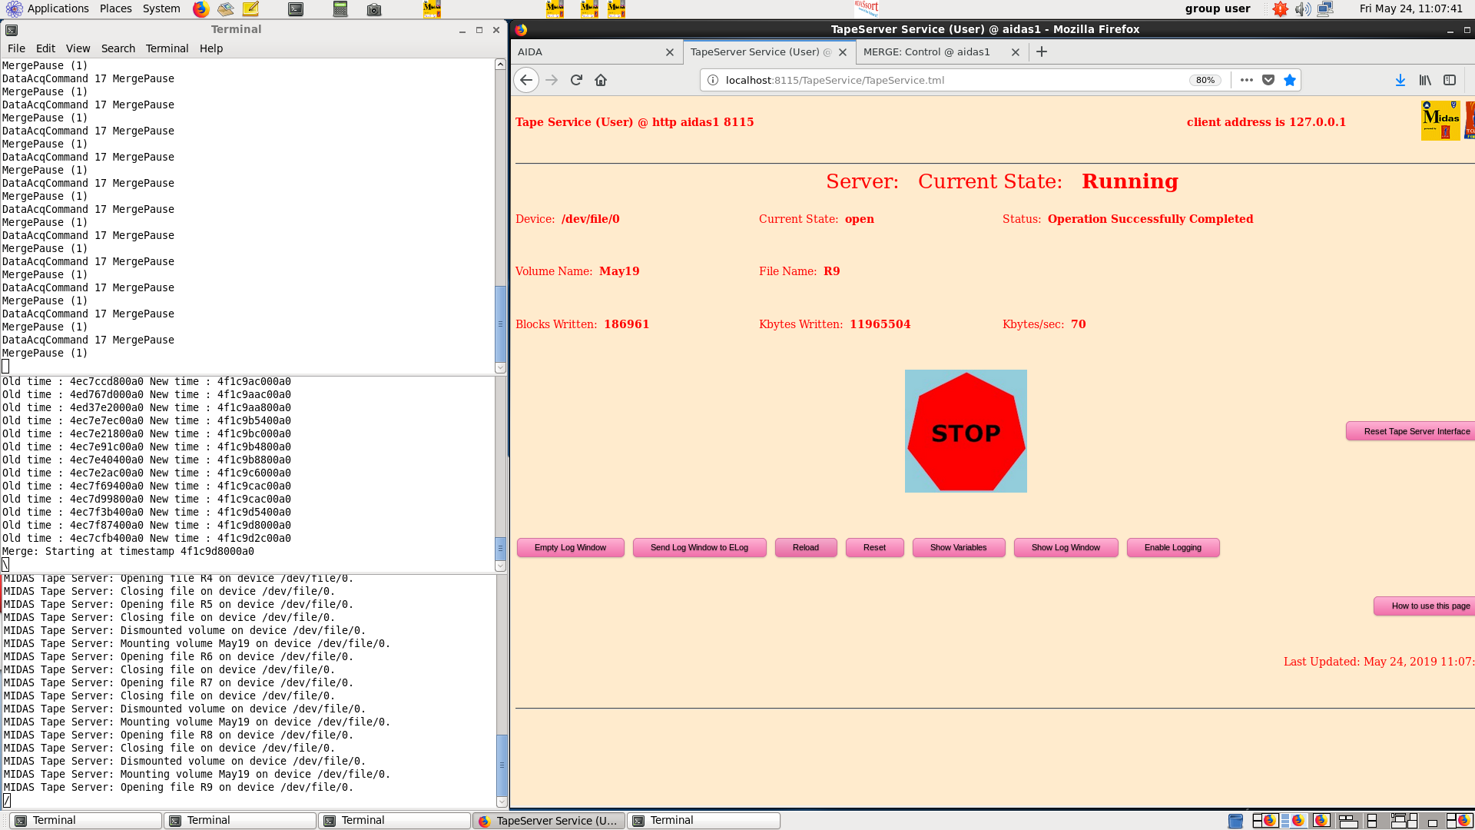Viewport: 1475px width, 830px height.
Task: Click the Midas logo icon
Action: click(x=1440, y=121)
